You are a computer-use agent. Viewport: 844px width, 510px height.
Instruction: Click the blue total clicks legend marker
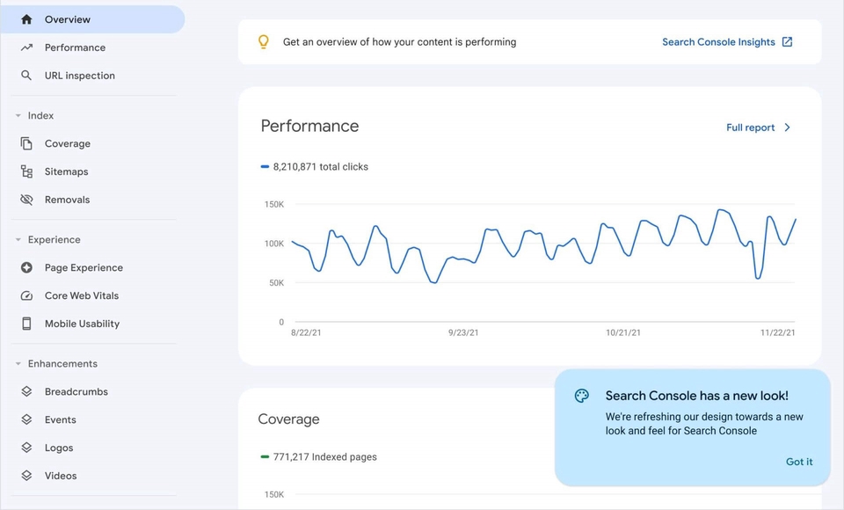click(265, 167)
